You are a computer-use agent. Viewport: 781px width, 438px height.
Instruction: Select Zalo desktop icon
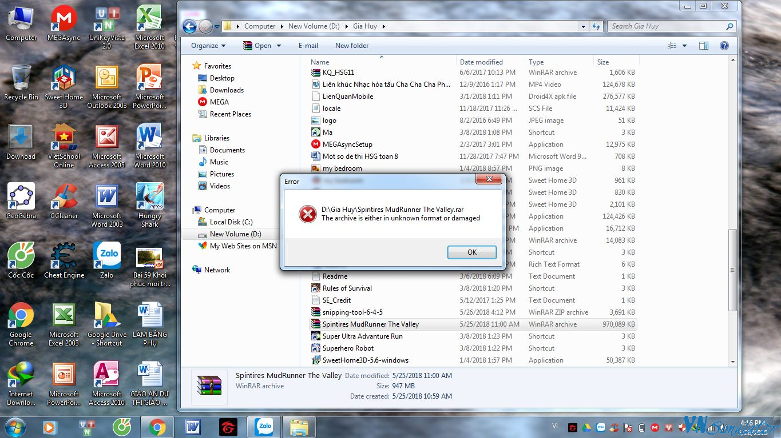click(107, 262)
